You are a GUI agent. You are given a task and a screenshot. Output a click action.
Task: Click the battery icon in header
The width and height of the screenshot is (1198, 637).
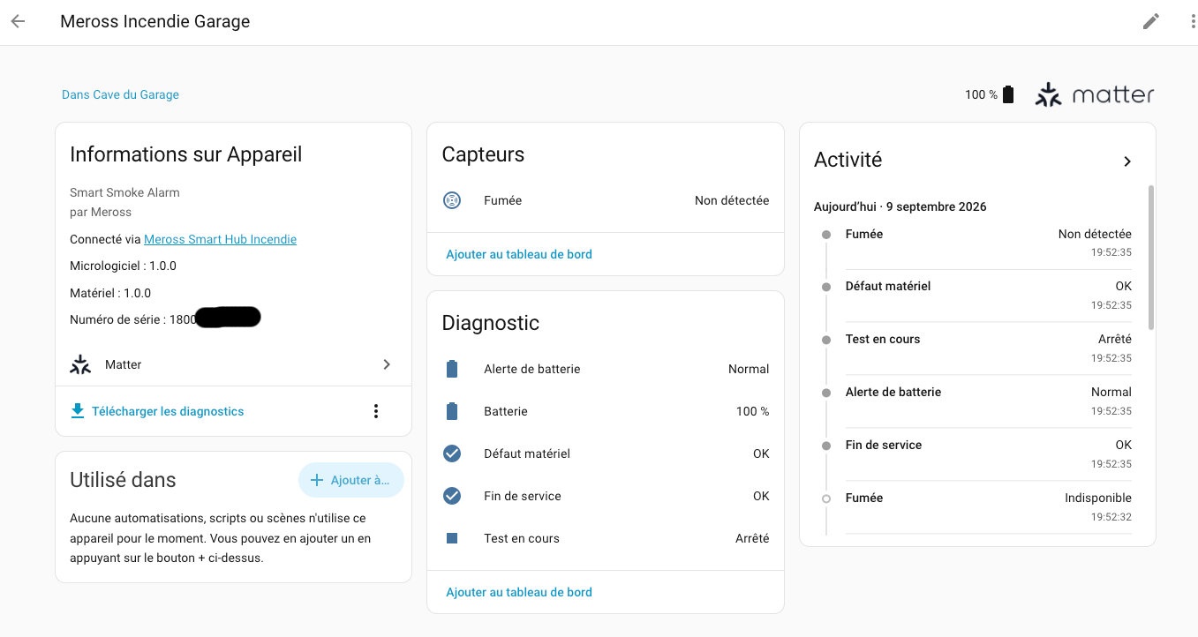point(1008,94)
